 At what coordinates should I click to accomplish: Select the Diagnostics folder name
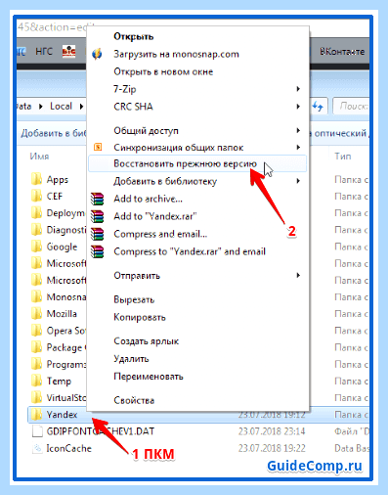66,230
